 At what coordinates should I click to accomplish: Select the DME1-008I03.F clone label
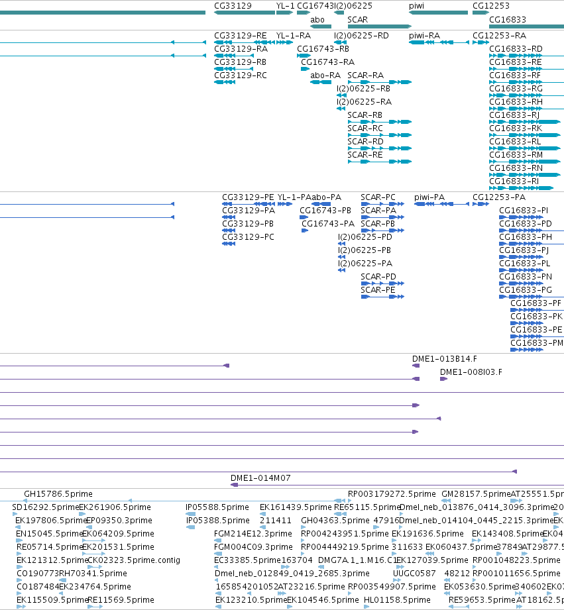pyautogui.click(x=471, y=372)
